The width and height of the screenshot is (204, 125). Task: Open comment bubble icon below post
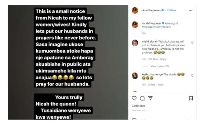(142, 98)
